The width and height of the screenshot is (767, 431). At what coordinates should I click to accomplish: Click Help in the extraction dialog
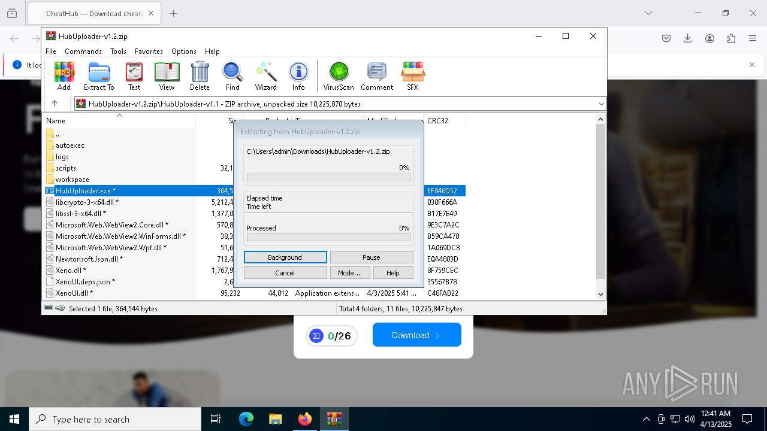click(x=393, y=273)
